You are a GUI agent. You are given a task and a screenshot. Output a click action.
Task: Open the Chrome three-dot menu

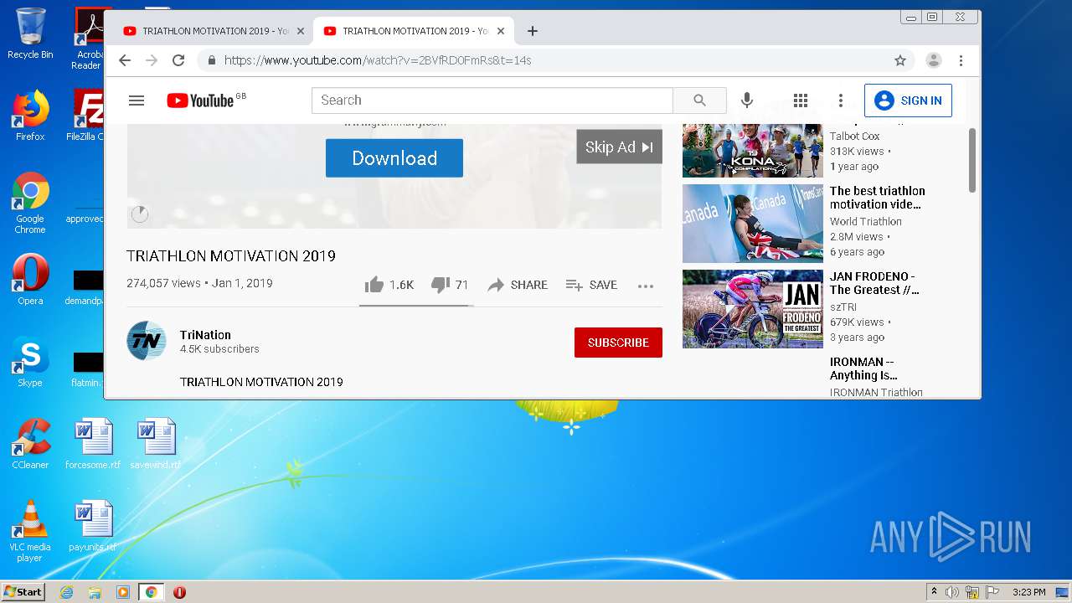coord(961,60)
